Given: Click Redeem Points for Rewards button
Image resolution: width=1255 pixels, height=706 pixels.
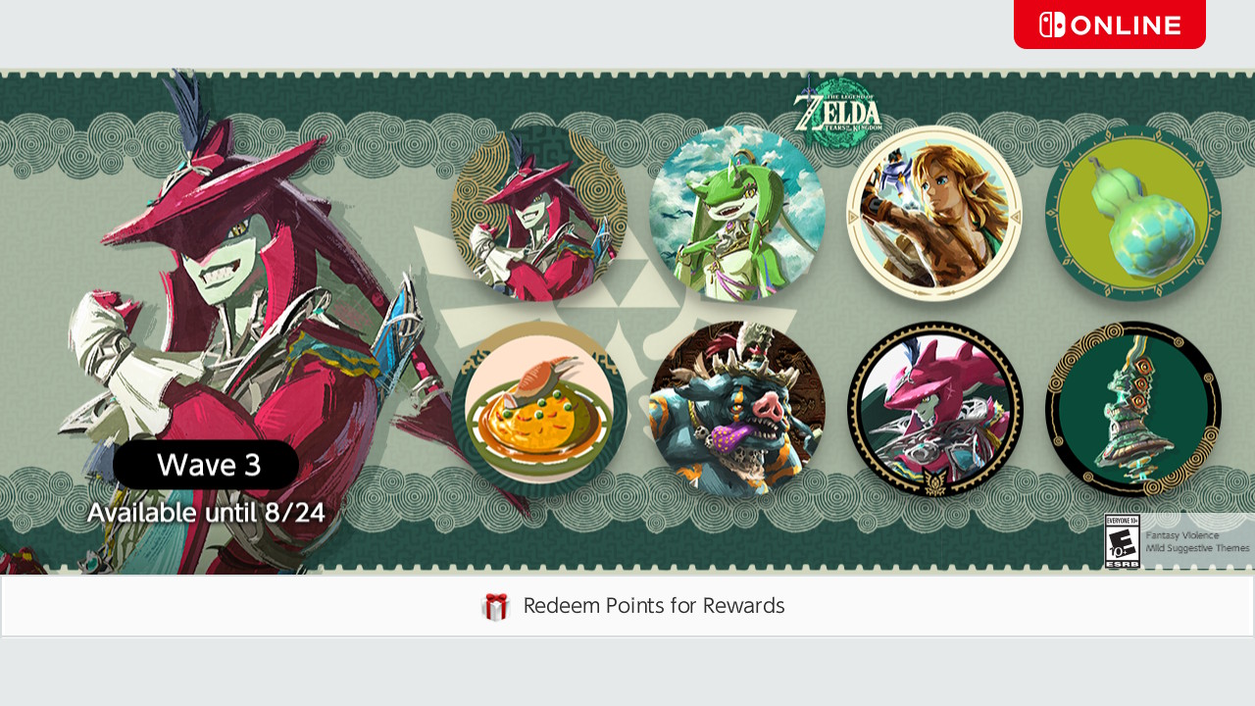Looking at the screenshot, I should pyautogui.click(x=627, y=606).
